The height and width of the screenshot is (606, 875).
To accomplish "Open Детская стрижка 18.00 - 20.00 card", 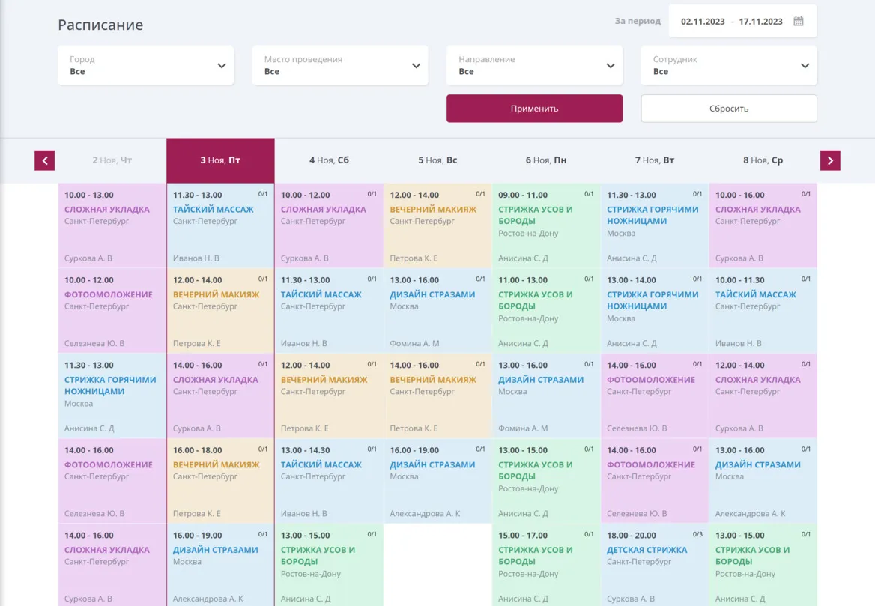I will 655,565.
